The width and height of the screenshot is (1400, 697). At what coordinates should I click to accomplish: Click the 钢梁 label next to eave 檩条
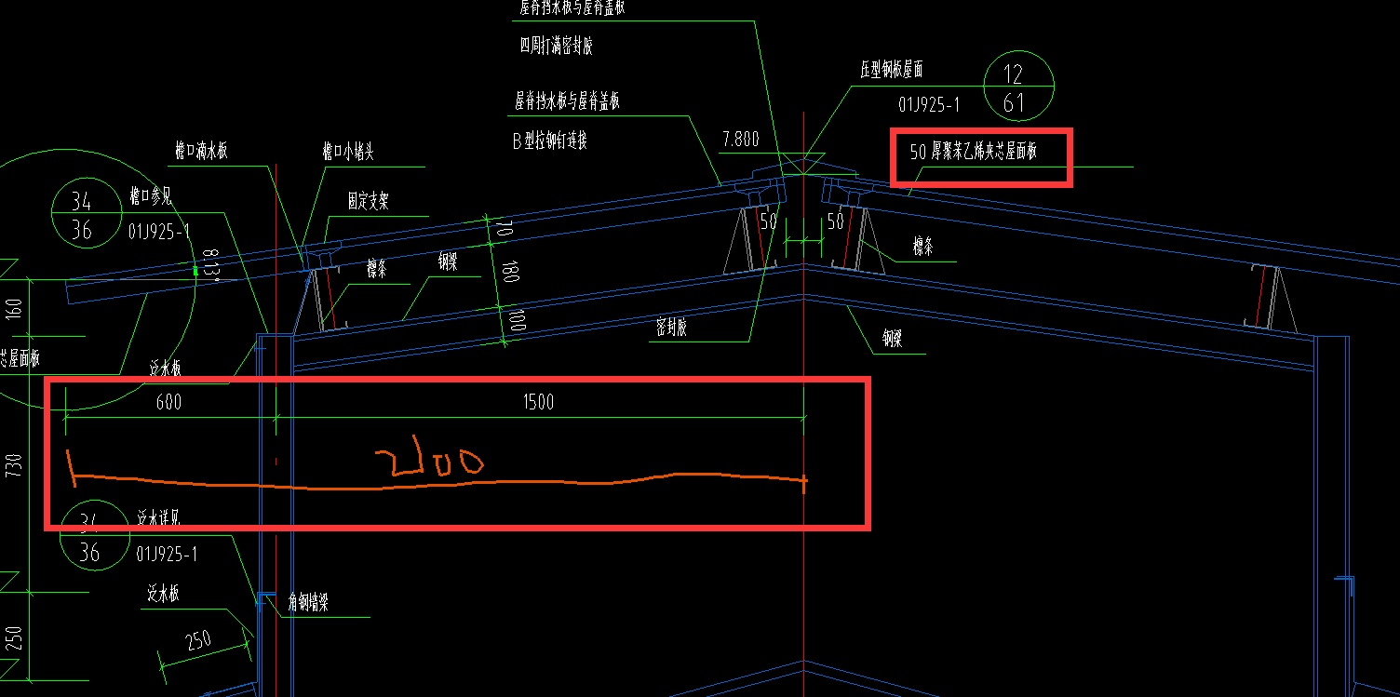[447, 263]
